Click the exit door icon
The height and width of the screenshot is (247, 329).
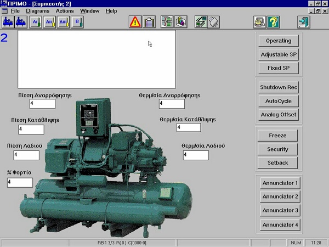[x=303, y=22]
